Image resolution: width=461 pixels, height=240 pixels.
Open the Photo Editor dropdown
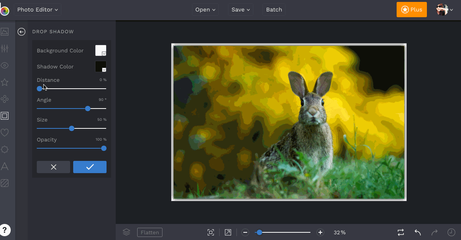click(38, 10)
